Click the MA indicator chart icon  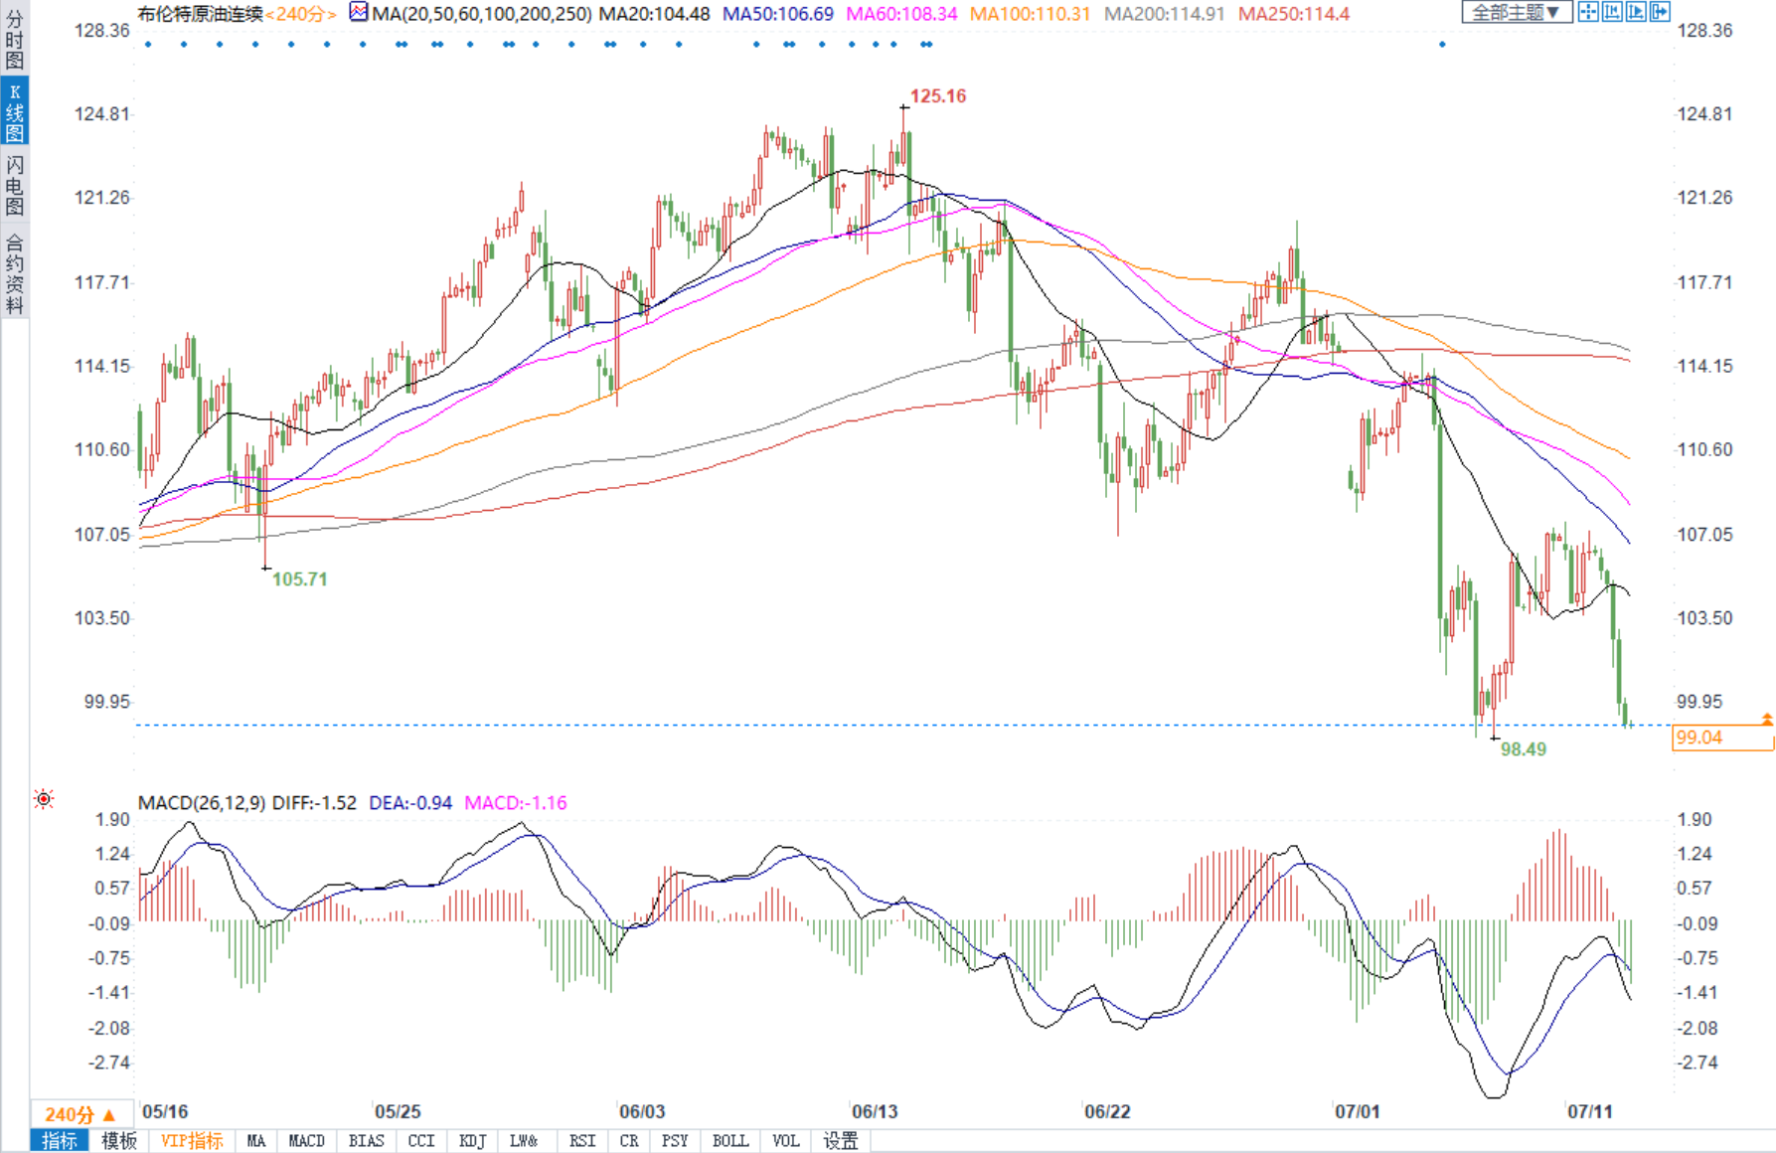359,13
